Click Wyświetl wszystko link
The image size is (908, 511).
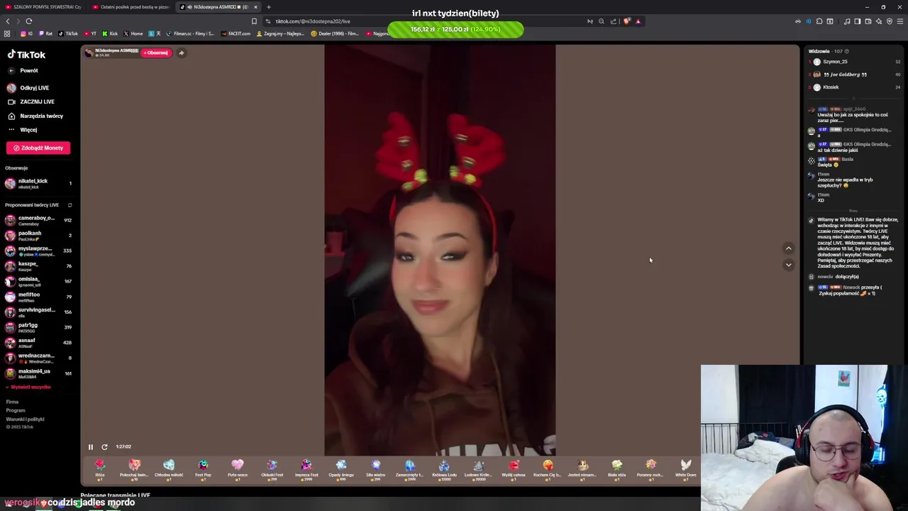tap(30, 387)
